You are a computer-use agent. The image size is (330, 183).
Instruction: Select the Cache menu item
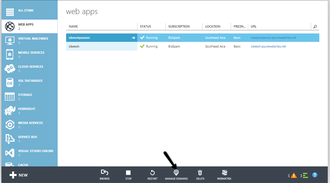tap(23, 165)
